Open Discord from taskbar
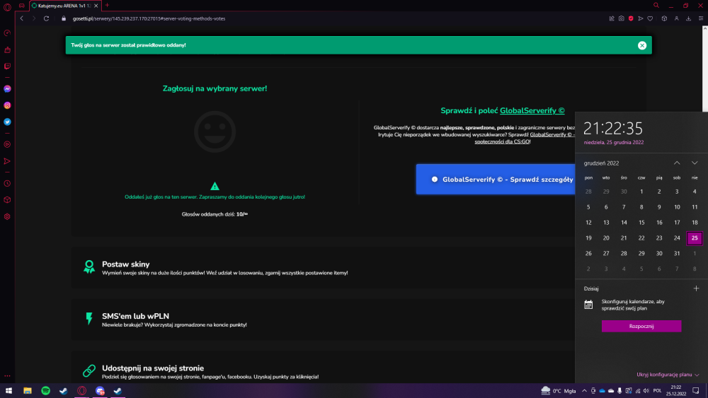This screenshot has height=398, width=708. 100,391
